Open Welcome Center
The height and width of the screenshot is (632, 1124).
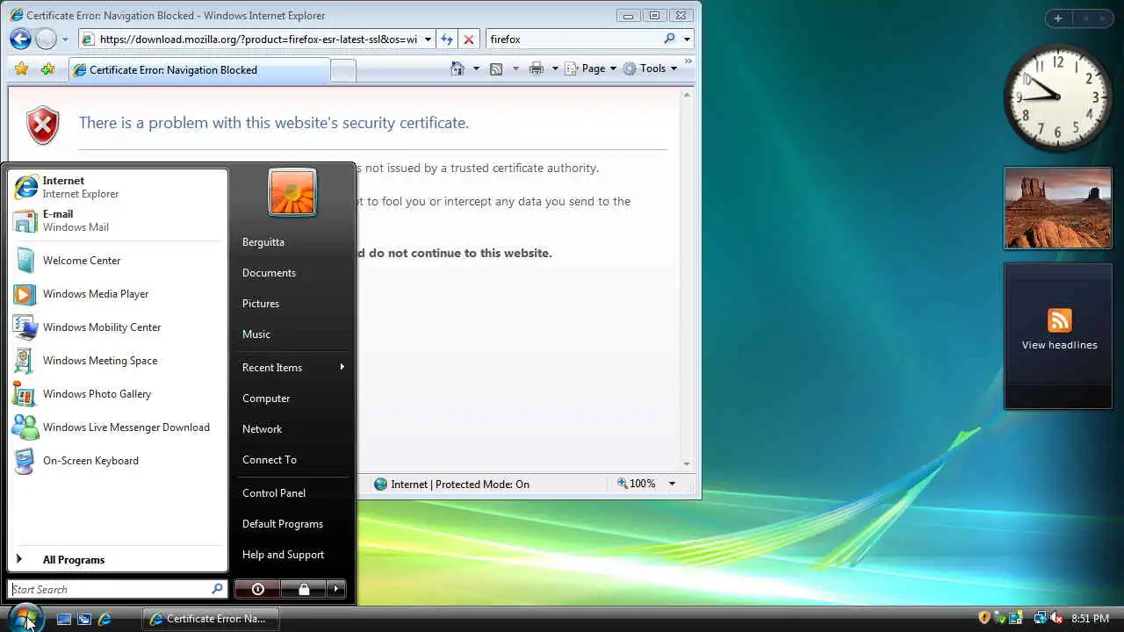118,261
